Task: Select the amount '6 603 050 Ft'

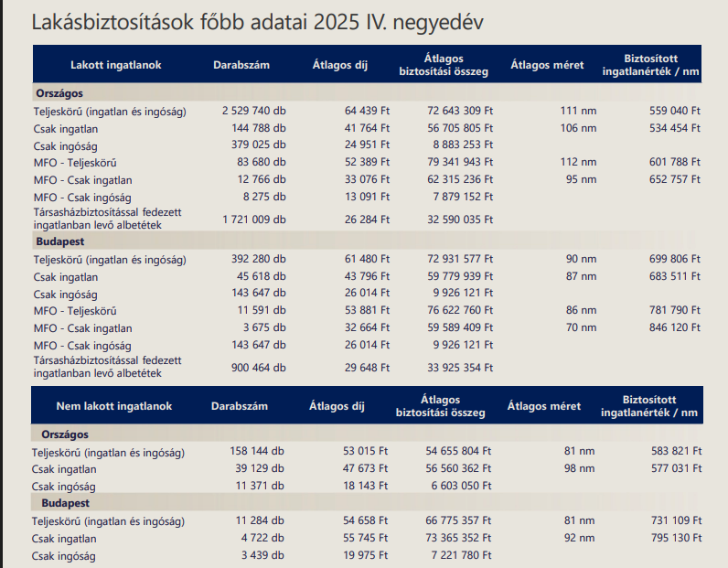Action: (x=461, y=486)
